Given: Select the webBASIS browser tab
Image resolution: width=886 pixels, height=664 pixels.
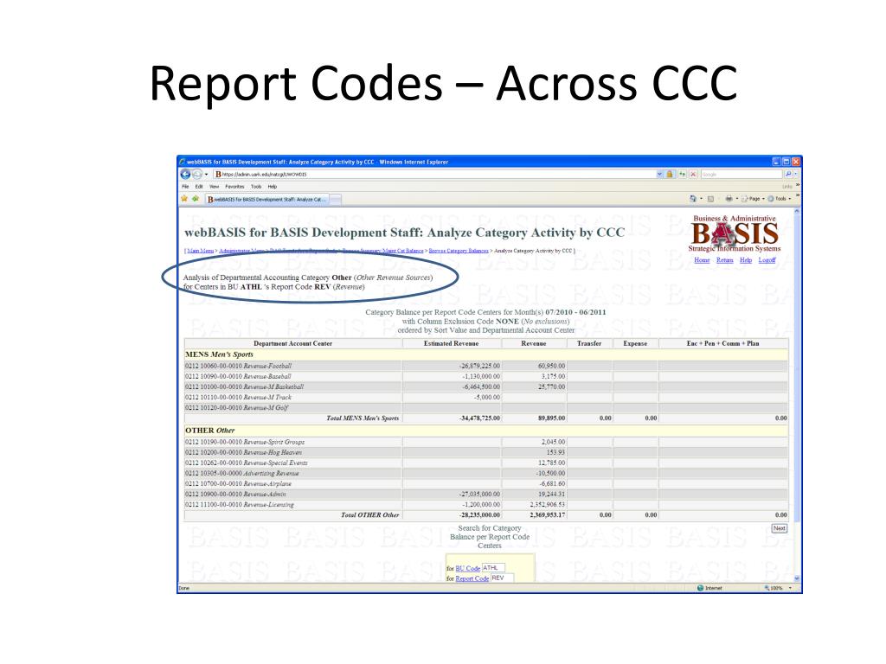Looking at the screenshot, I should [266, 200].
